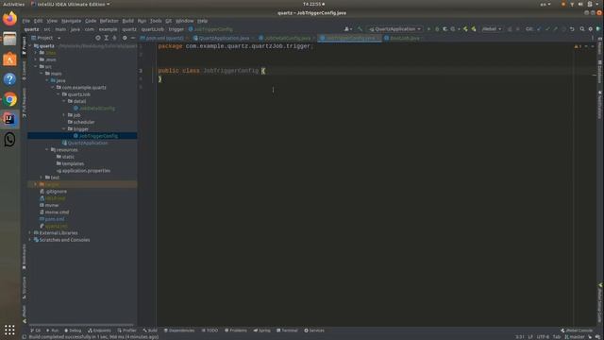Open QuartzApplication run configuration dropdown
This screenshot has width=604, height=340.
point(394,29)
